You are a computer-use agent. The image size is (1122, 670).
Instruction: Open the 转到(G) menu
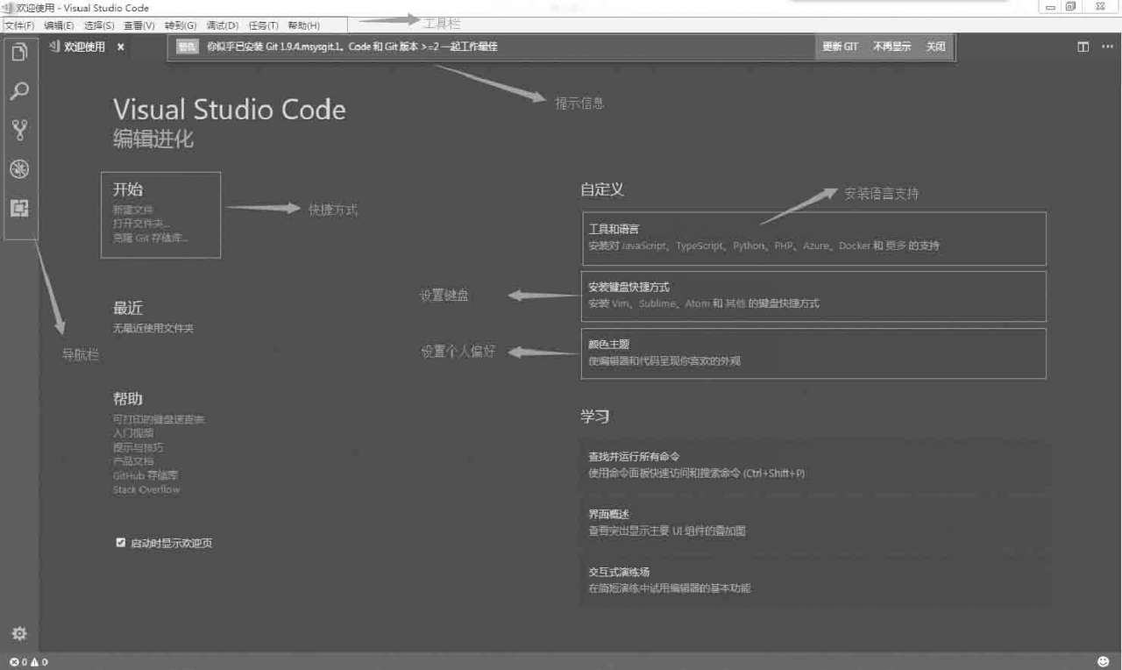coord(181,25)
